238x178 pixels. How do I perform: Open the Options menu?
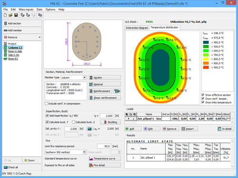click(50, 9)
